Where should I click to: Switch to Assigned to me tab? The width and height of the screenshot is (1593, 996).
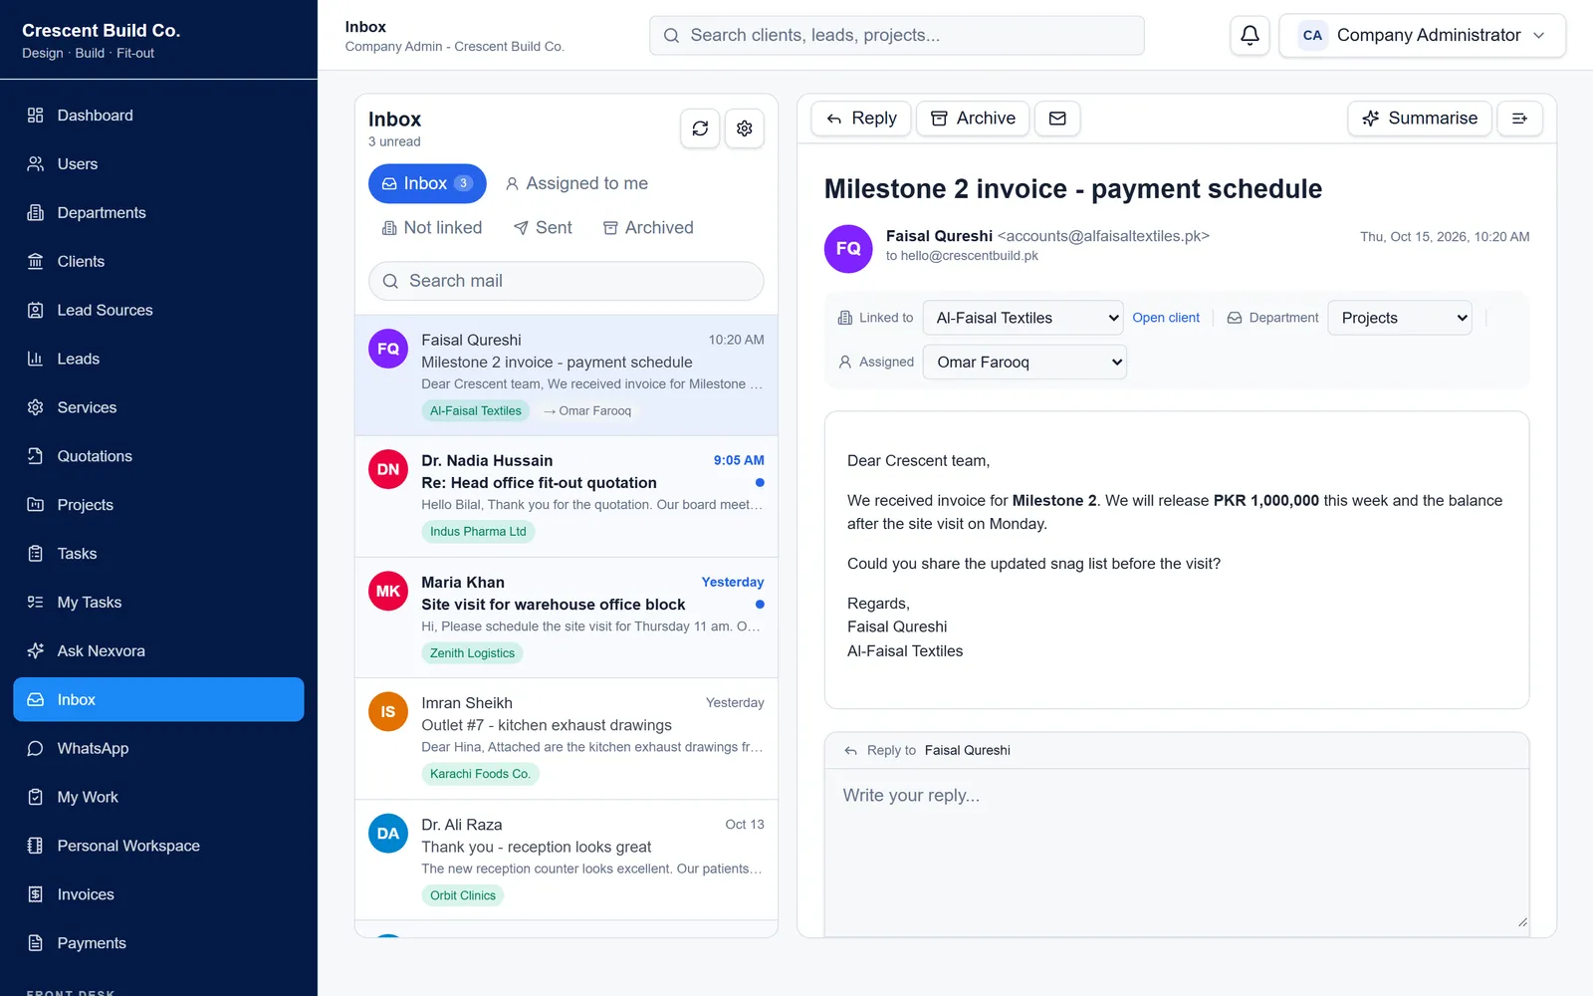[x=576, y=183]
